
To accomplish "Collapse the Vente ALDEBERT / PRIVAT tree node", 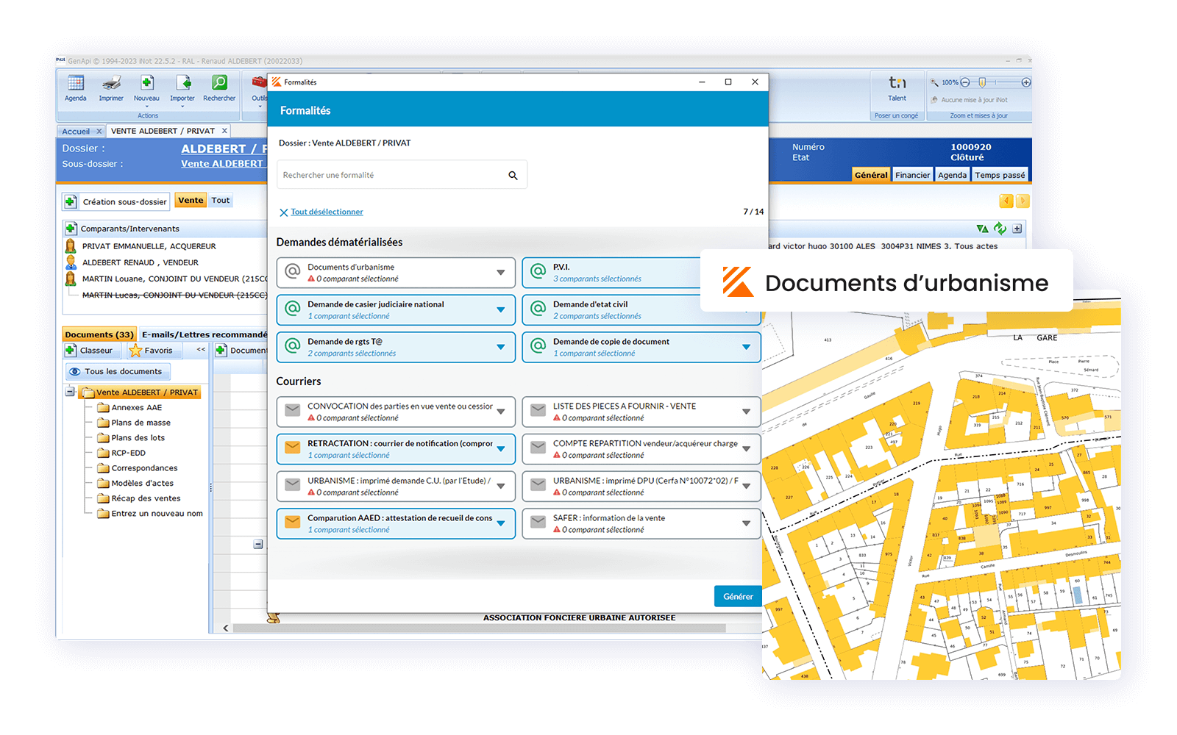I will [71, 392].
